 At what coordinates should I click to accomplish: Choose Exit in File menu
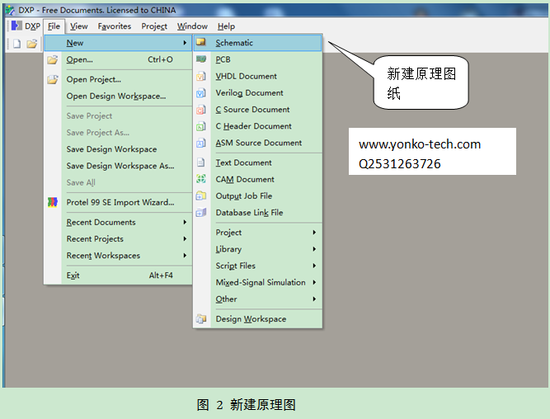click(118, 275)
